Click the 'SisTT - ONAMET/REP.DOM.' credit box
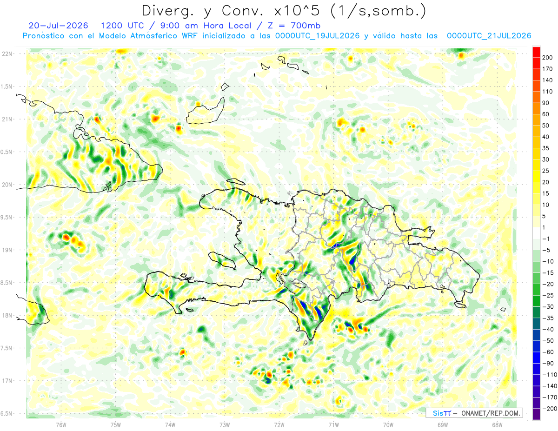The width and height of the screenshot is (558, 431). 474,413
